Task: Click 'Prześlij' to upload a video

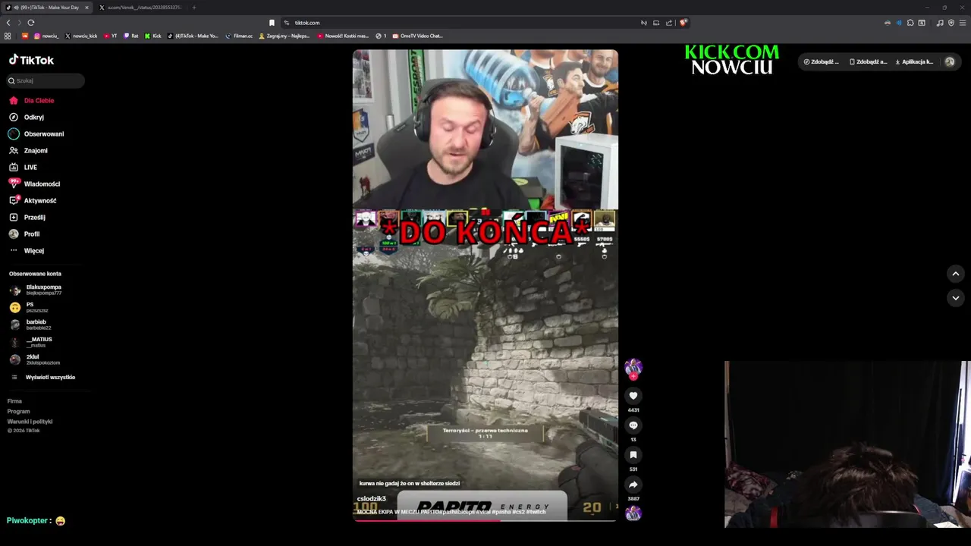Action: pos(27,217)
